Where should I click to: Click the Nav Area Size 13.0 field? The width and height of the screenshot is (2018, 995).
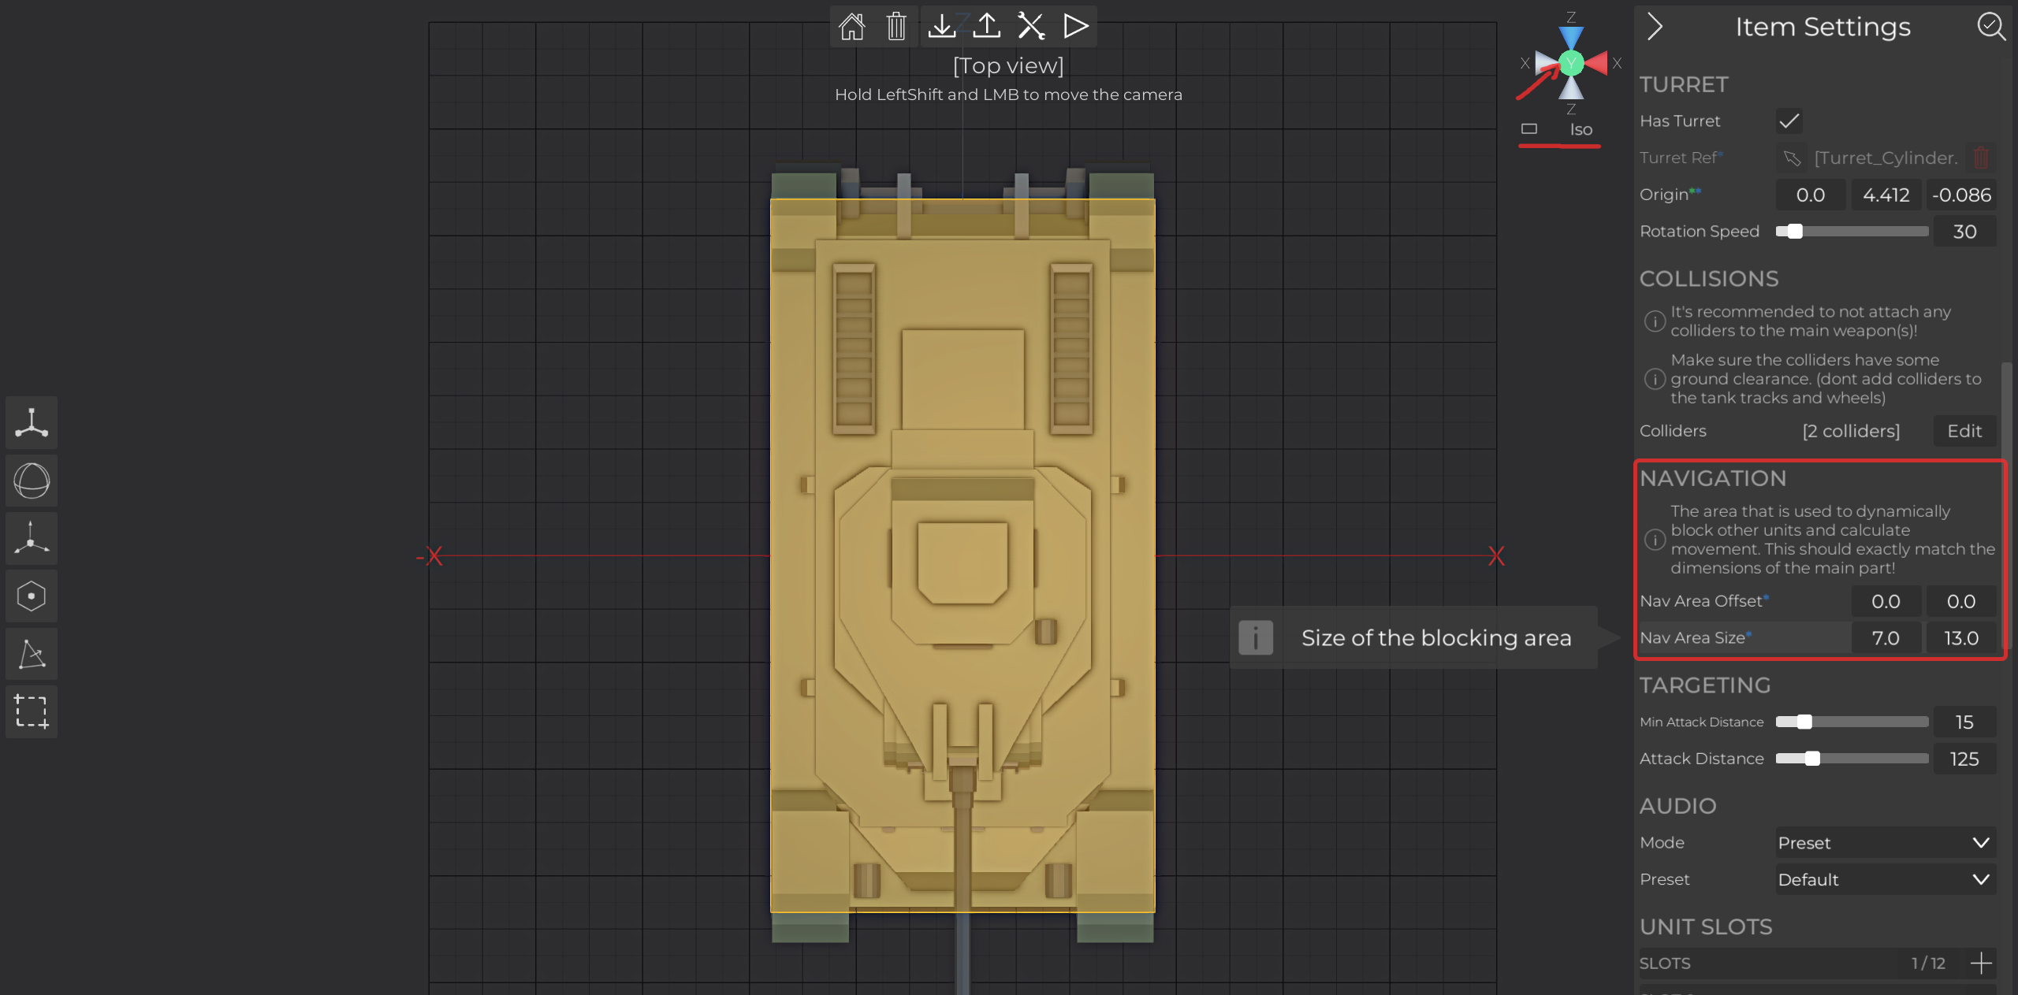click(1960, 638)
